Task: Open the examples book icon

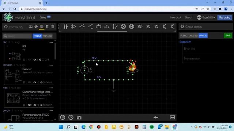Action: pyautogui.click(x=30, y=27)
